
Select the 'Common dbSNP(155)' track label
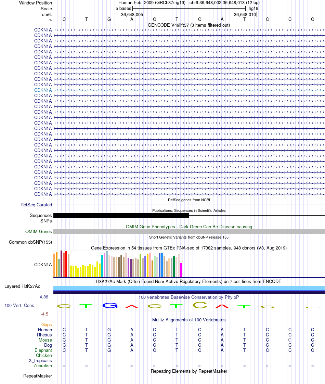(x=30, y=242)
